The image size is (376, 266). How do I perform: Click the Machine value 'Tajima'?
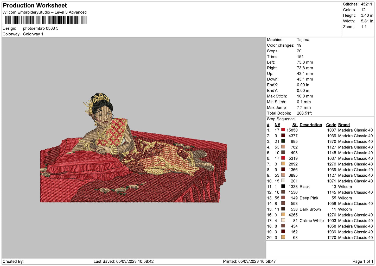click(x=303, y=40)
